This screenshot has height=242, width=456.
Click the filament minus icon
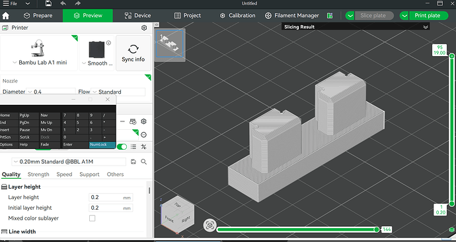point(122,121)
